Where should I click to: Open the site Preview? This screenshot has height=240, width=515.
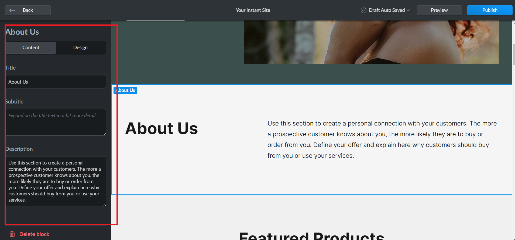pos(439,10)
